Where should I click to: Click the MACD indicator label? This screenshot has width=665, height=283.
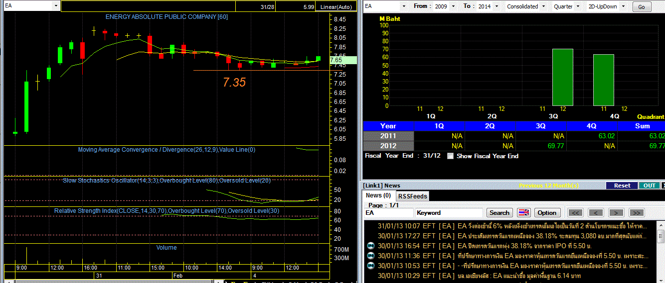166,150
